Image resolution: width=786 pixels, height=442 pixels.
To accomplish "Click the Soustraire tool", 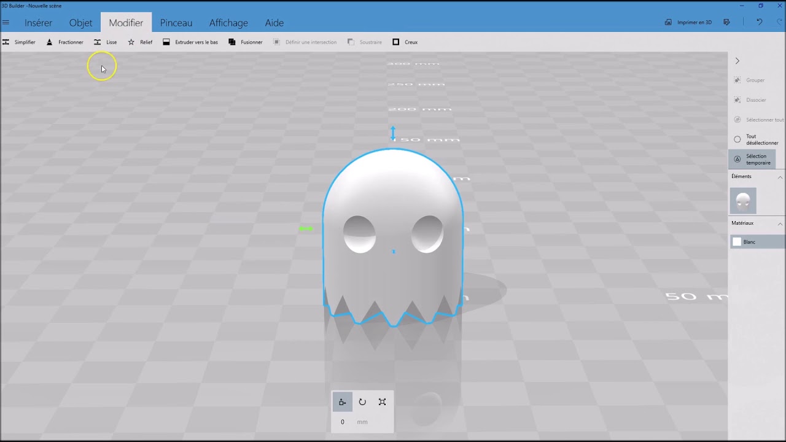I will 364,42.
